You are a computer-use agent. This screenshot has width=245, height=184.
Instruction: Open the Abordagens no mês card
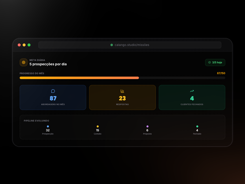tap(53, 98)
